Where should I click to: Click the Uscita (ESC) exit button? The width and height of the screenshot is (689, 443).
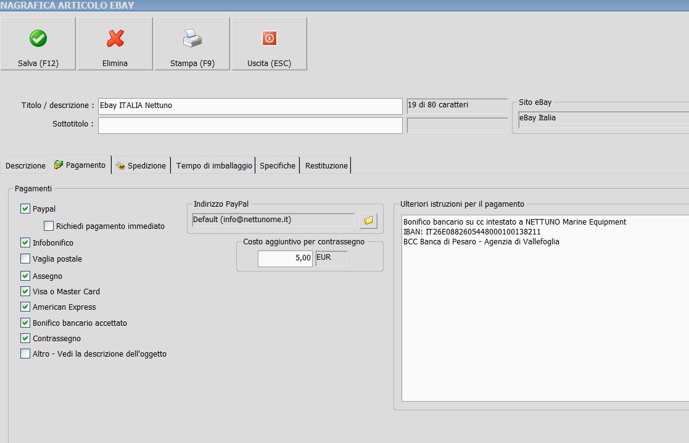[270, 44]
